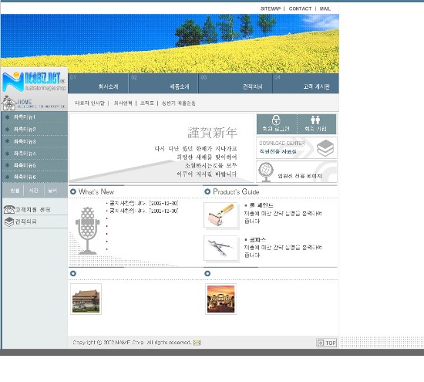The image size is (424, 382).
Task: Open sixth left sidebar menu item
Action: [x=35, y=177]
